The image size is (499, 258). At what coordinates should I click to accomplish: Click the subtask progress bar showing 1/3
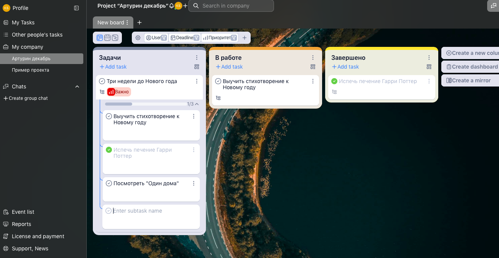pyautogui.click(x=145, y=104)
